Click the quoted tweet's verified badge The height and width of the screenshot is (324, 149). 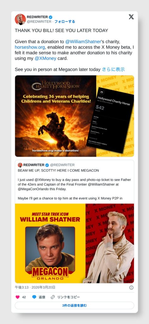47,165
